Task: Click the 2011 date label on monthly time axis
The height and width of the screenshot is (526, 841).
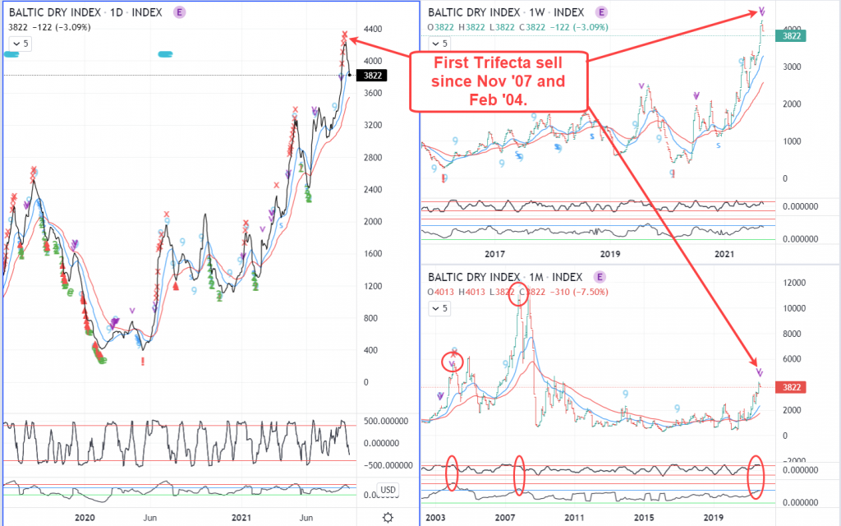Action: pos(574,518)
